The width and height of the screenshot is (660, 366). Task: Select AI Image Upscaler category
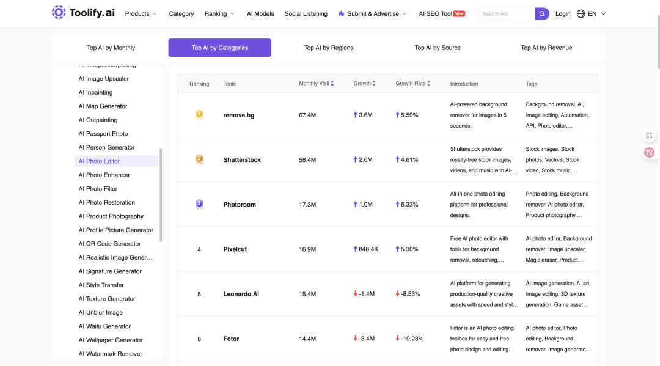[103, 79]
